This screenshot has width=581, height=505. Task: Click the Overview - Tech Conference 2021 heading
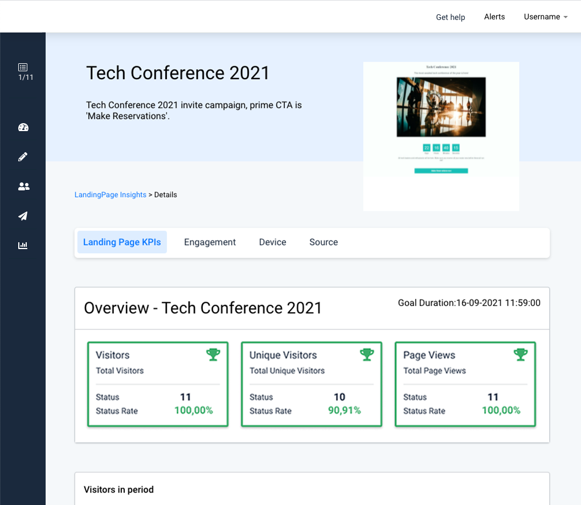(203, 308)
